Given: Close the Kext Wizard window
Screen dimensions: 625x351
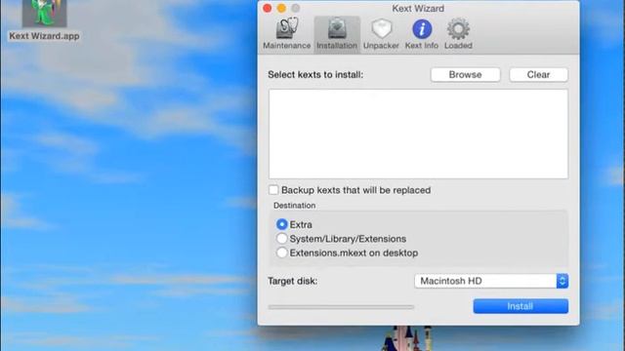Looking at the screenshot, I should tap(268, 9).
